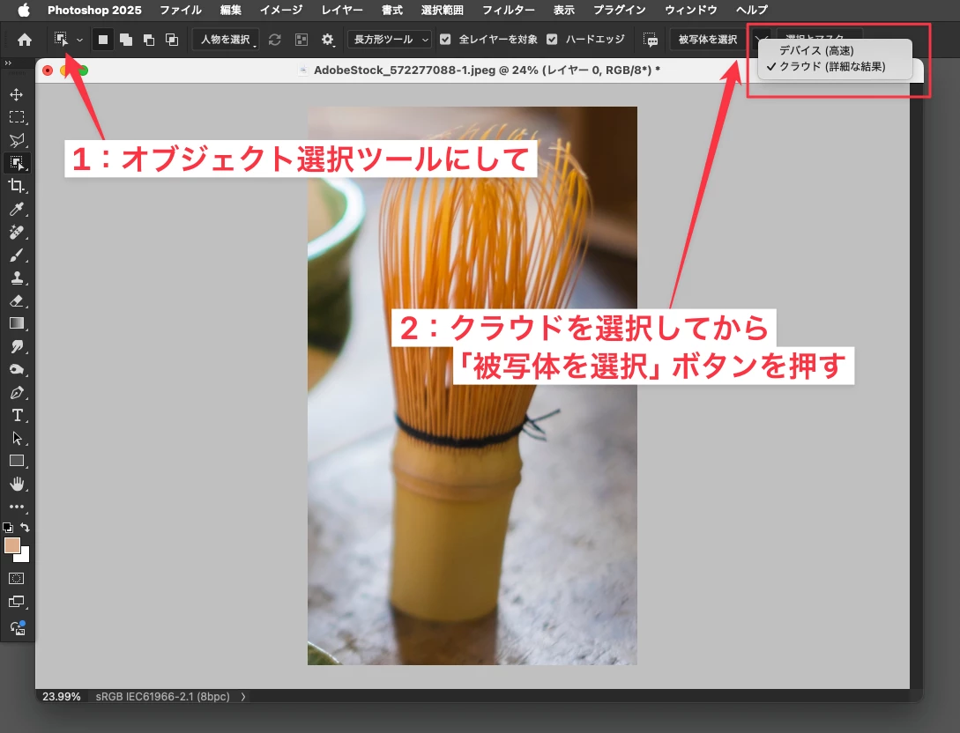Open the プラグイン menu
This screenshot has height=733, width=960.
tap(620, 10)
